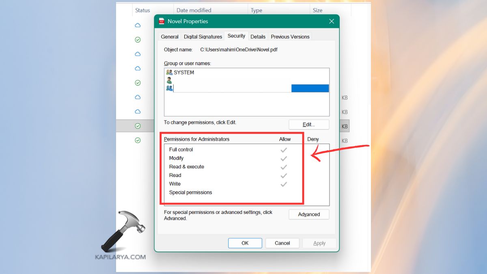This screenshot has height=274, width=487.
Task: Toggle the Allow checkmark for Write
Action: click(x=284, y=184)
